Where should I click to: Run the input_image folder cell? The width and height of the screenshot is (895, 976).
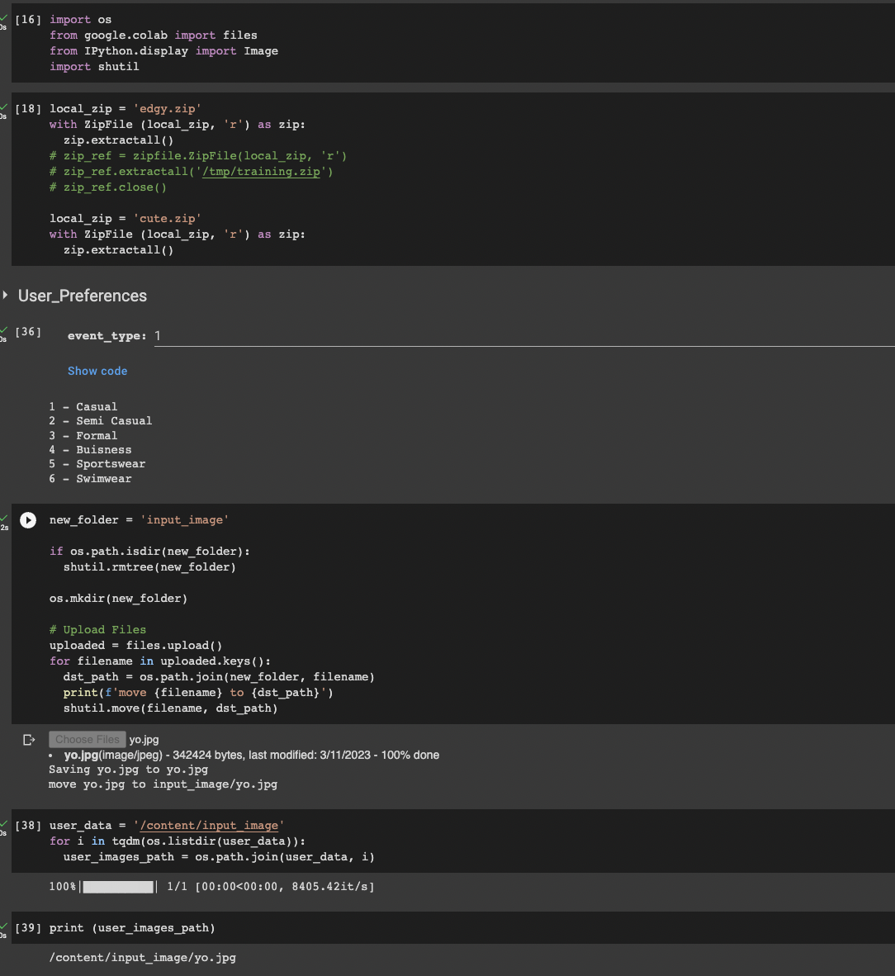pos(28,519)
